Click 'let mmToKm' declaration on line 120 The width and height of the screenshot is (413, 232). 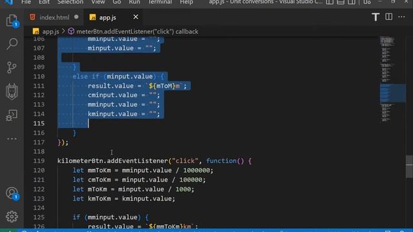click(92, 170)
